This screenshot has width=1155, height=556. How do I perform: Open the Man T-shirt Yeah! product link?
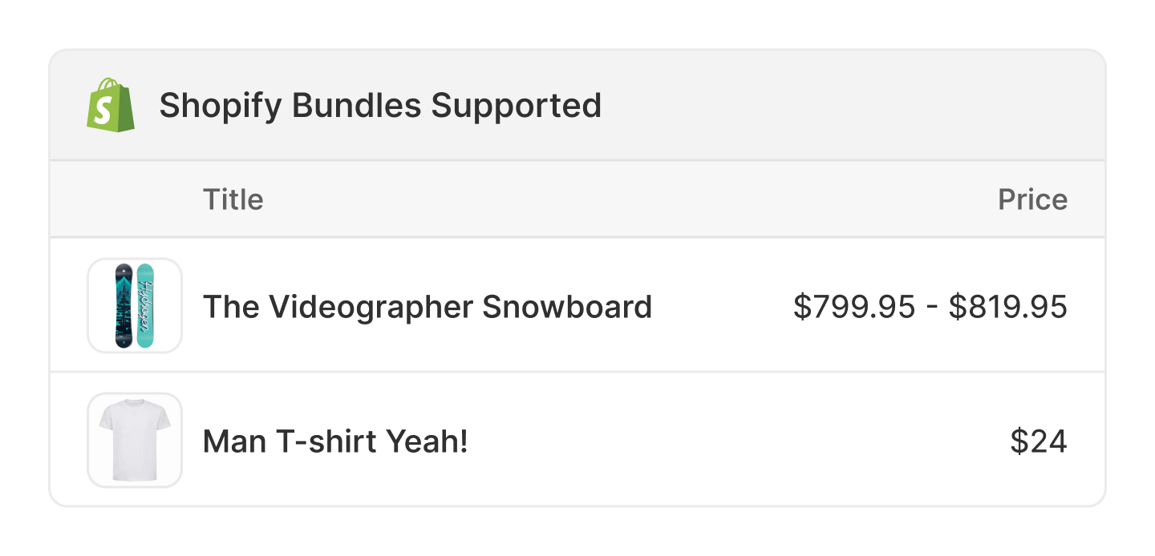tap(334, 440)
